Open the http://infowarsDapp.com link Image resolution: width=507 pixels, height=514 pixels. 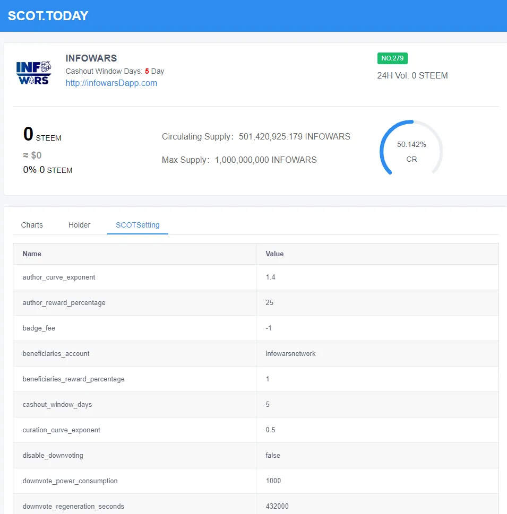111,83
